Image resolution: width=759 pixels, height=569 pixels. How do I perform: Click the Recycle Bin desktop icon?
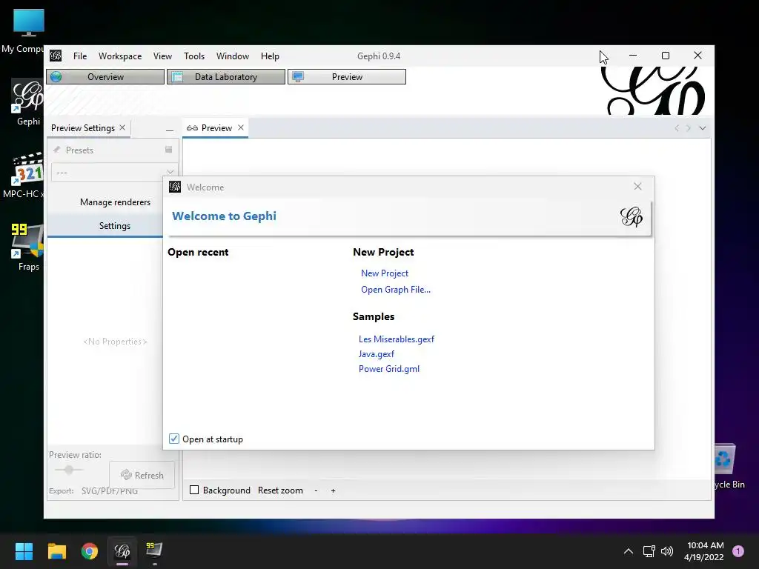[727, 466]
